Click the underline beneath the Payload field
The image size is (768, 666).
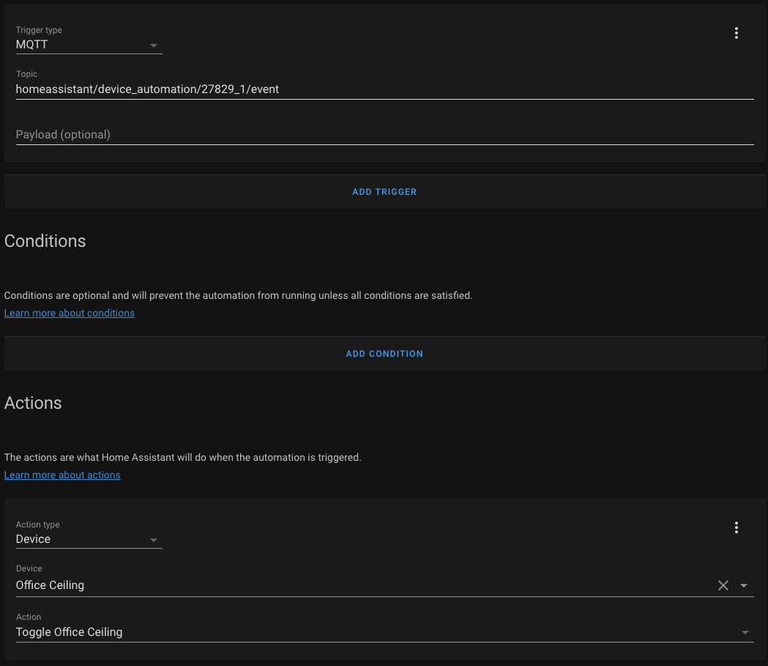(384, 145)
